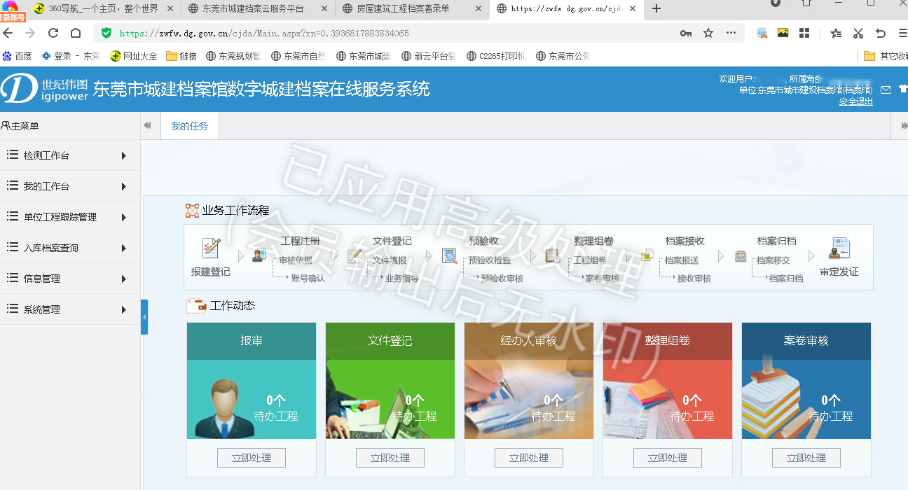Open the 百度 bookmark
Screen dimensions: 908x490
(18, 56)
